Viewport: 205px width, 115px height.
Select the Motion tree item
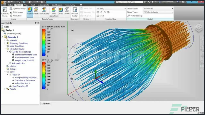pyautogui.click(x=13, y=66)
